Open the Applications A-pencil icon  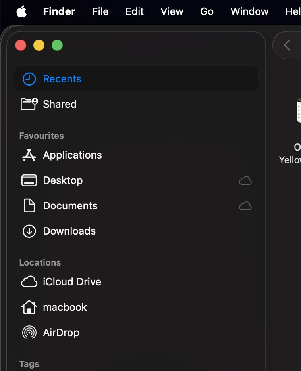click(29, 155)
